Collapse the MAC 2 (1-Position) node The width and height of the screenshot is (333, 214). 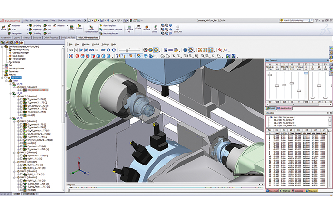coord(14,96)
